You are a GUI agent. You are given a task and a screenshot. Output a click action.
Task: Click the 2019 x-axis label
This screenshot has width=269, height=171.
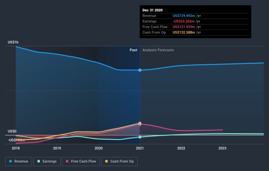pos(57,148)
